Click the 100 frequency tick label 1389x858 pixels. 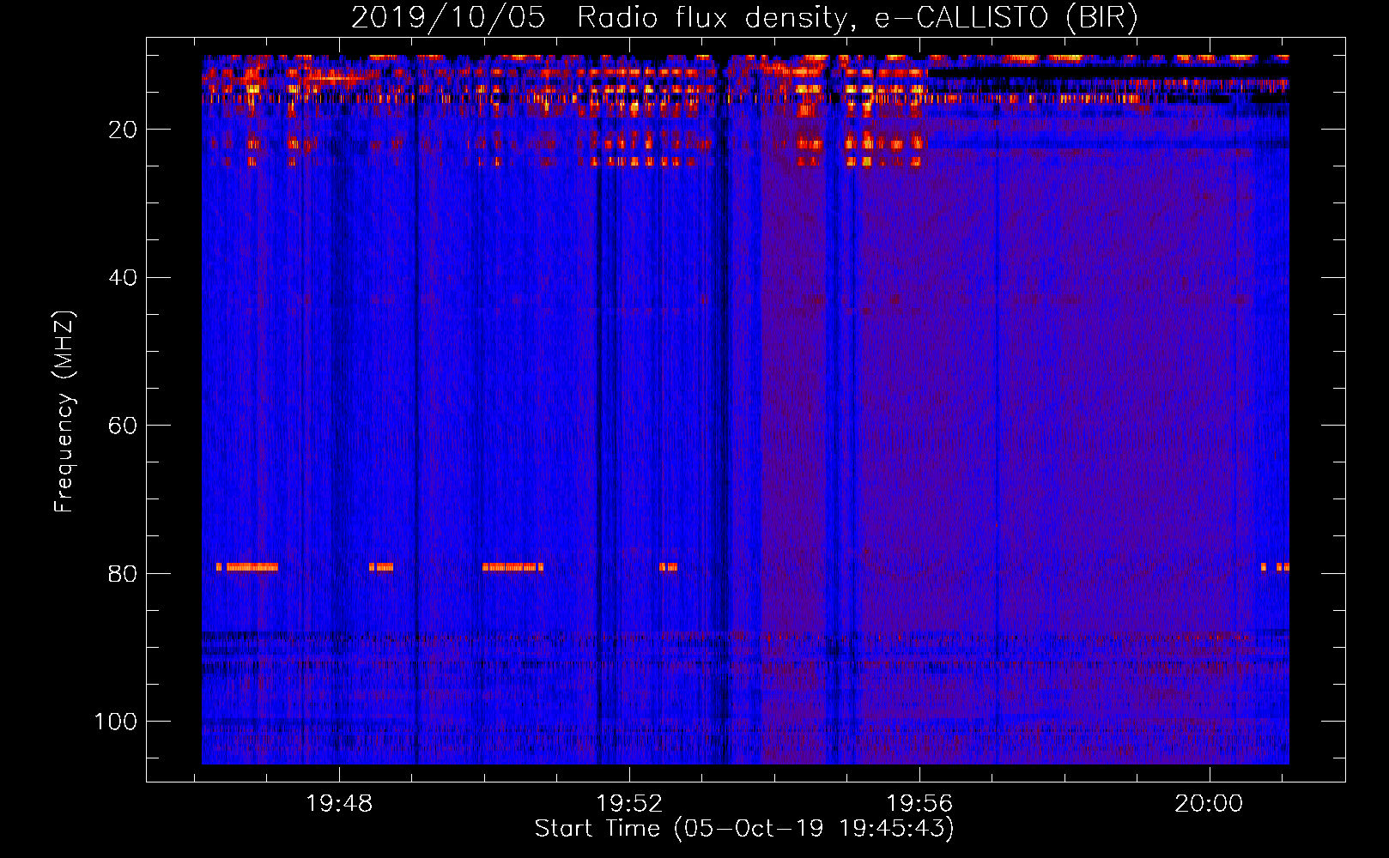(116, 722)
